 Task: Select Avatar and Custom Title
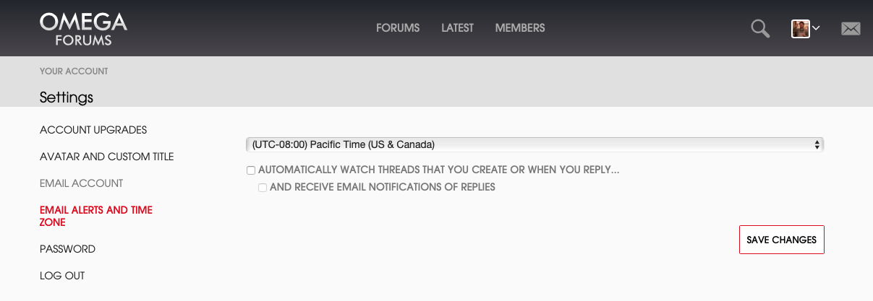(106, 157)
